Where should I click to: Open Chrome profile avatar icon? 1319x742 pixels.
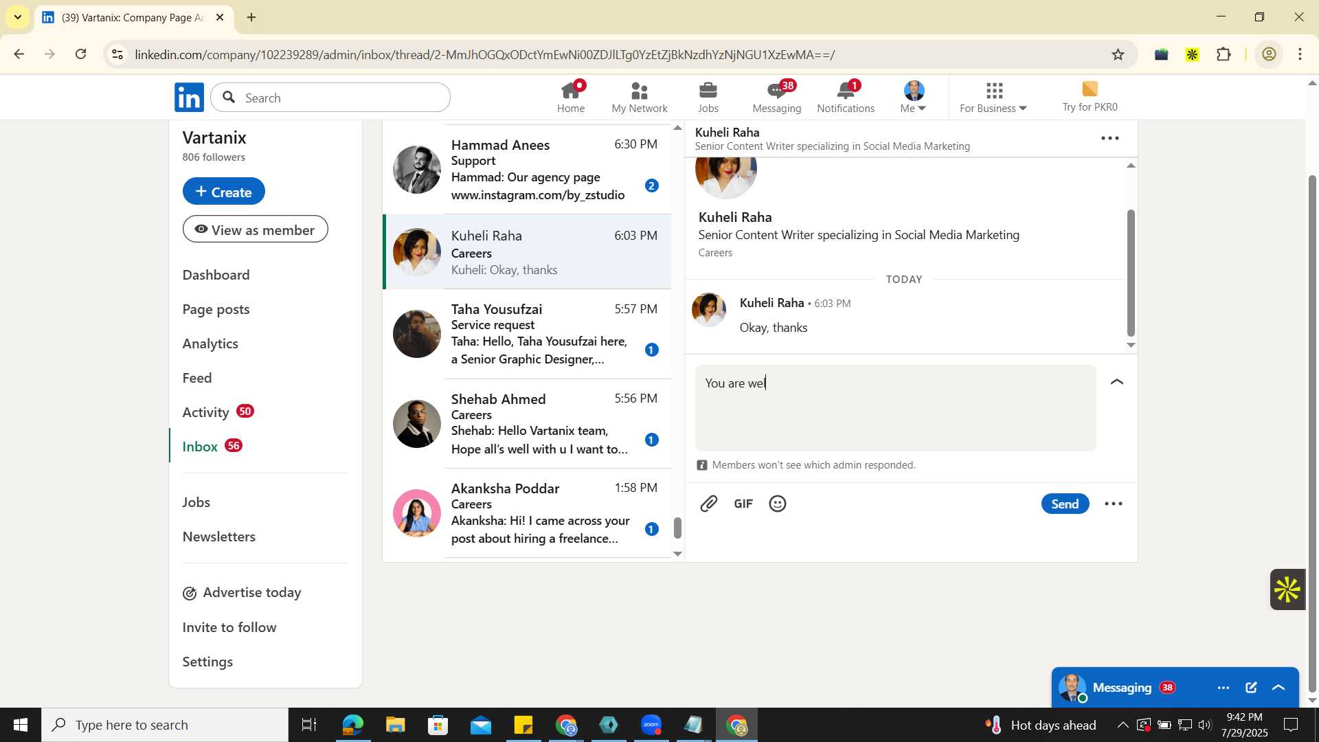[x=1270, y=54]
